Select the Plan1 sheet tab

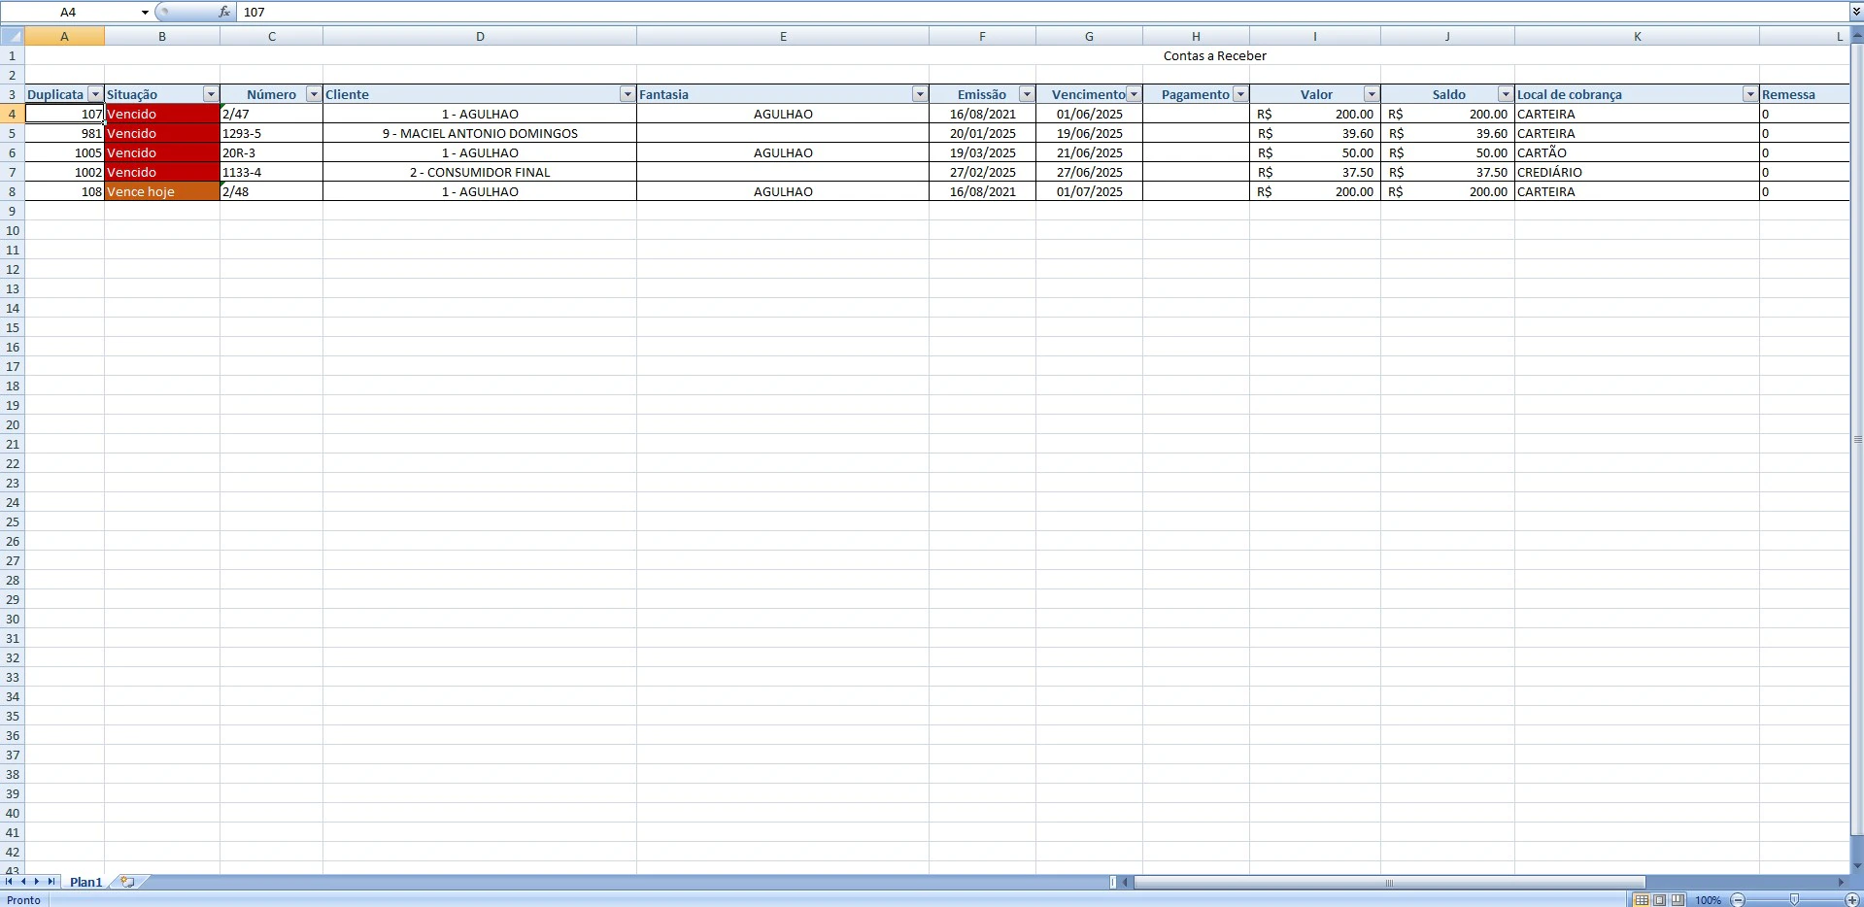(85, 882)
